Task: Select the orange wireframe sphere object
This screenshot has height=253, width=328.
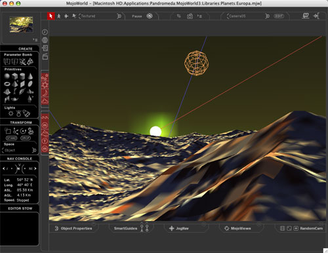Action: [x=196, y=64]
